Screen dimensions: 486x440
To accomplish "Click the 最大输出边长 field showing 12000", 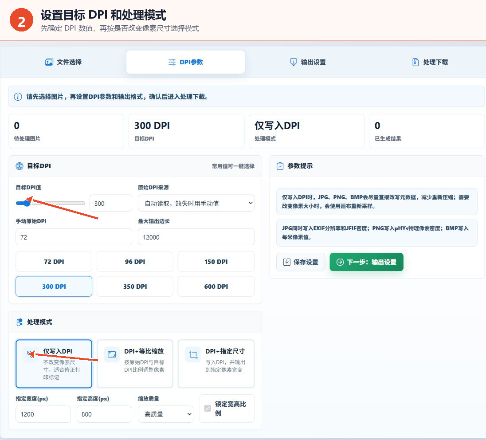I will tap(196, 237).
